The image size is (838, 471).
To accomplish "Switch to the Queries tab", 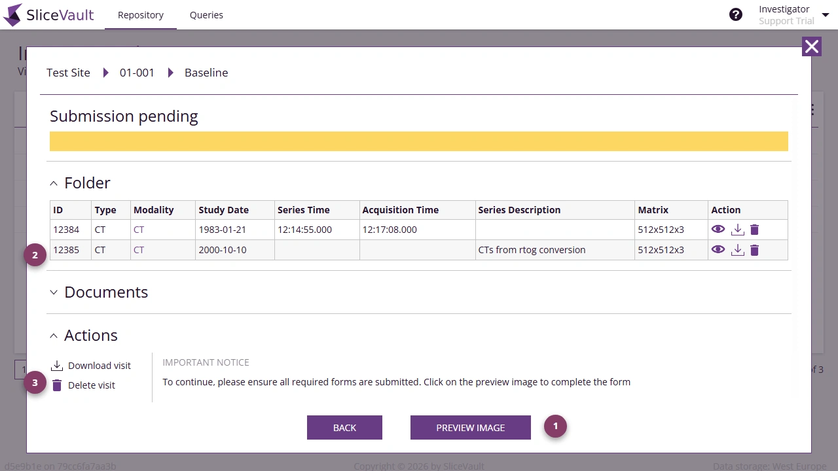I will (206, 14).
